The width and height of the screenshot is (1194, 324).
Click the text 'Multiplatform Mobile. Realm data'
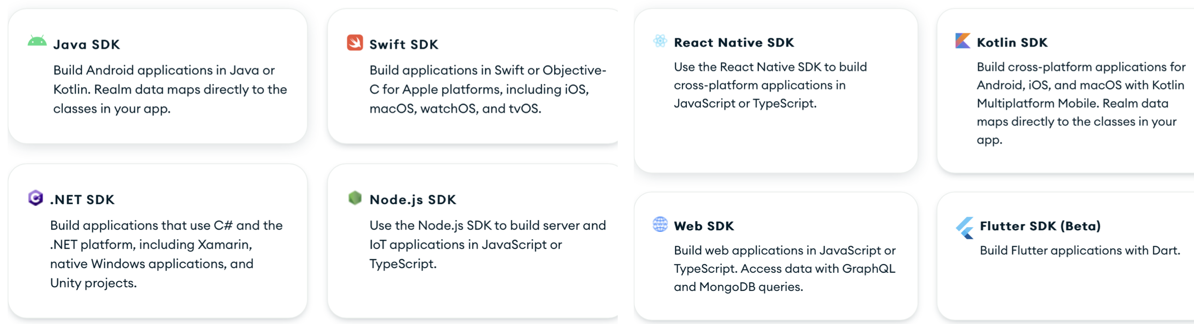[1072, 103]
